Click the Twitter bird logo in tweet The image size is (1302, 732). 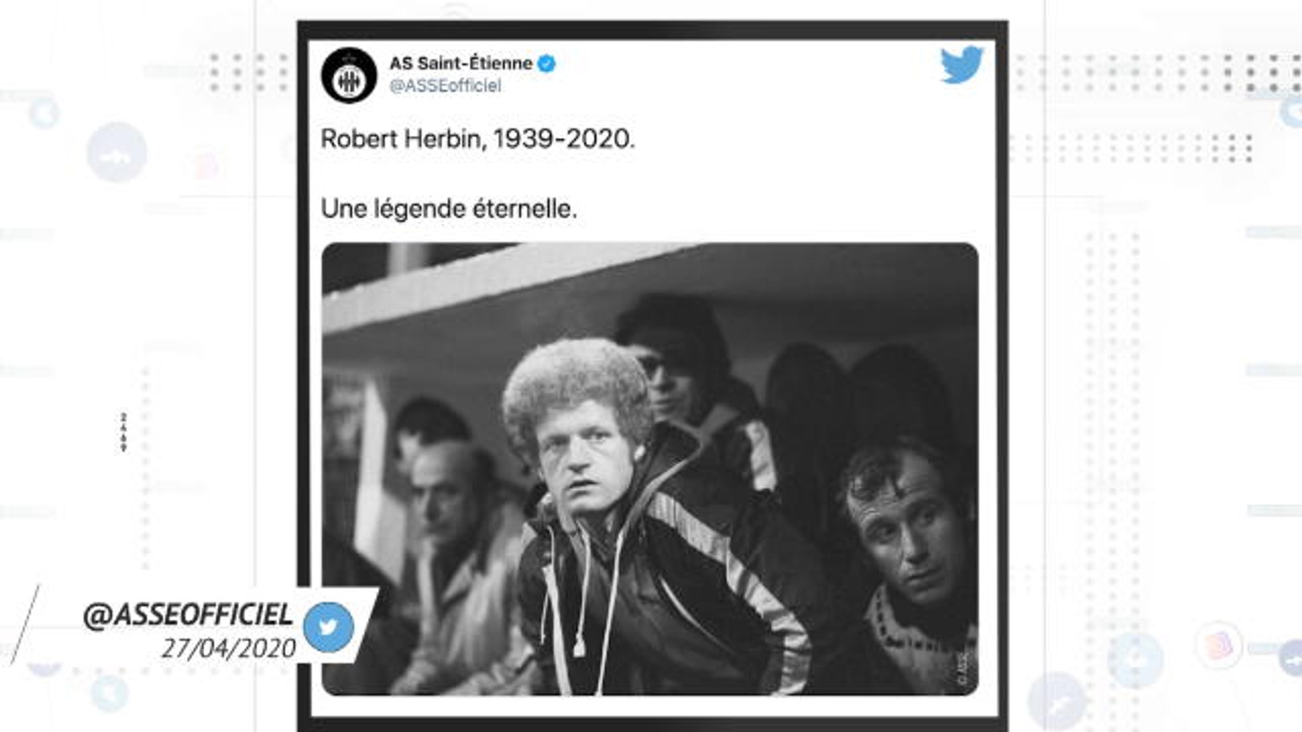click(962, 64)
